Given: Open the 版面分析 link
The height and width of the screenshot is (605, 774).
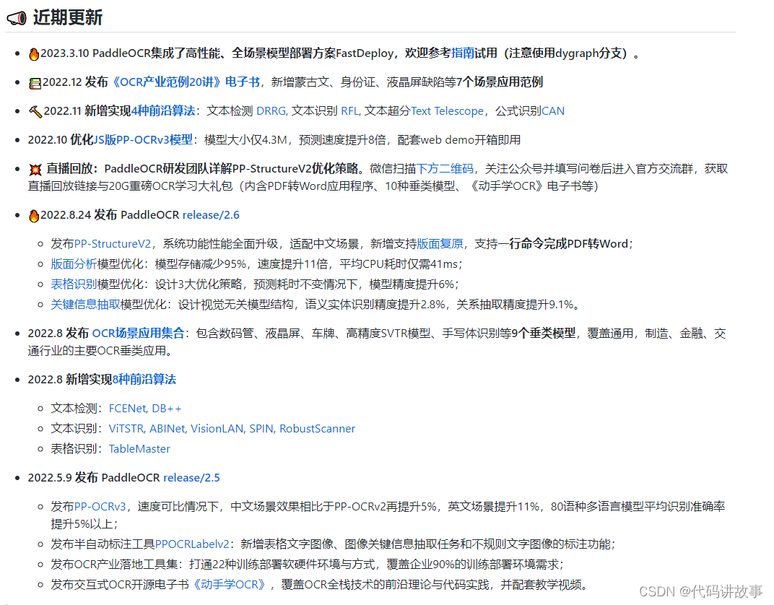Looking at the screenshot, I should (74, 264).
